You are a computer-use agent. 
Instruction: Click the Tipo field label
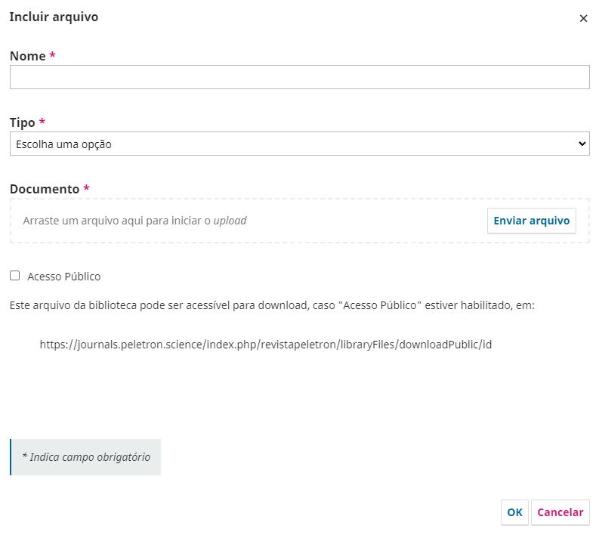click(x=22, y=122)
